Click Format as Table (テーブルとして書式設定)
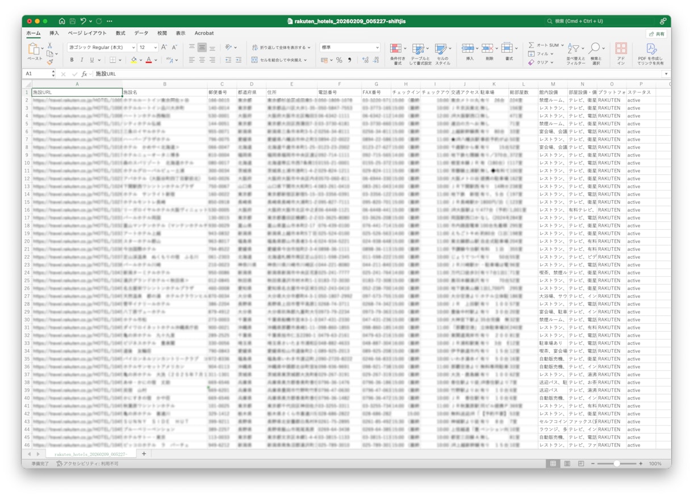This screenshot has height=497, width=693. (x=420, y=54)
